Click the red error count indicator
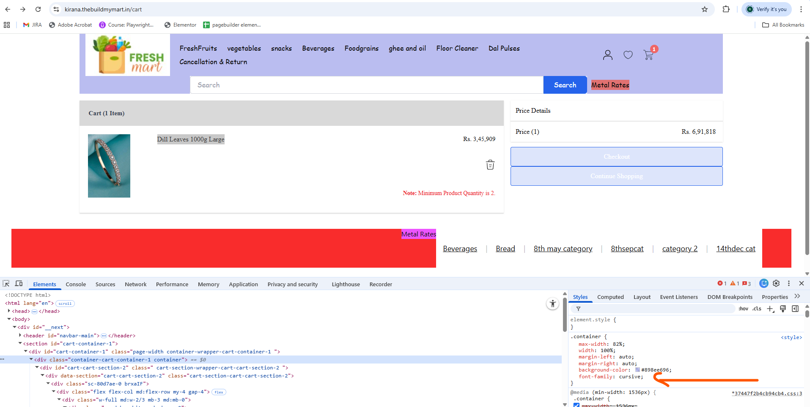The image size is (810, 407). [x=722, y=283]
